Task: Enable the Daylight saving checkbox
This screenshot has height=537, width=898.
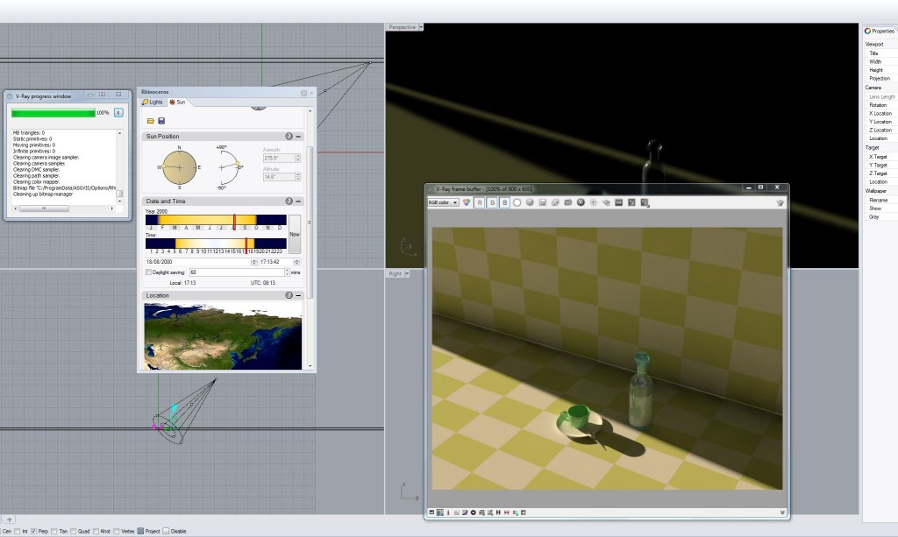Action: pyautogui.click(x=148, y=272)
